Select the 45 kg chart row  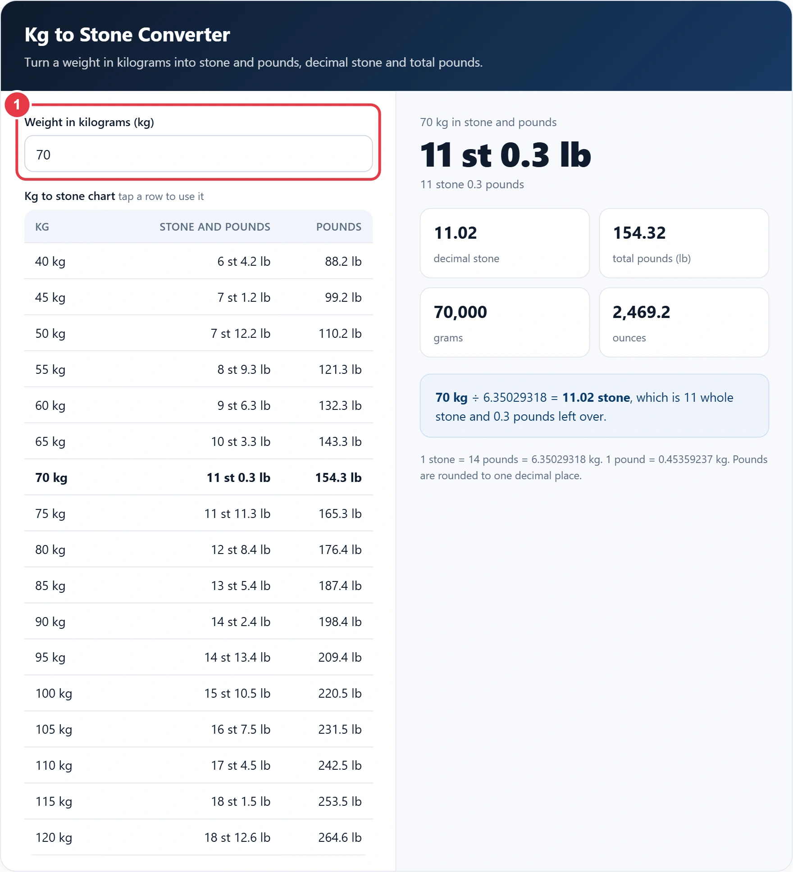coord(198,297)
